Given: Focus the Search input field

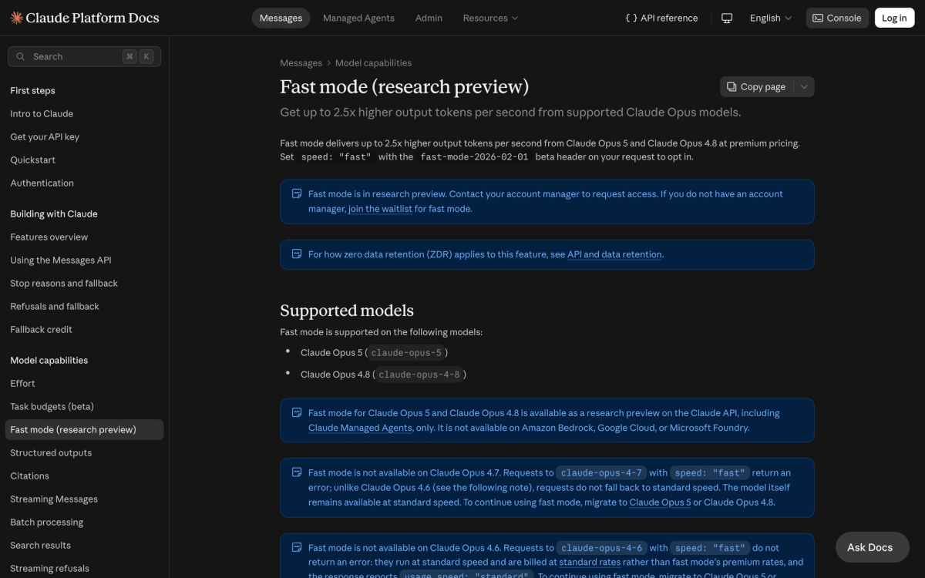Looking at the screenshot, I should tap(84, 56).
